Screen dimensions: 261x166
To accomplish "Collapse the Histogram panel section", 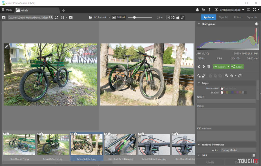I will (199, 24).
